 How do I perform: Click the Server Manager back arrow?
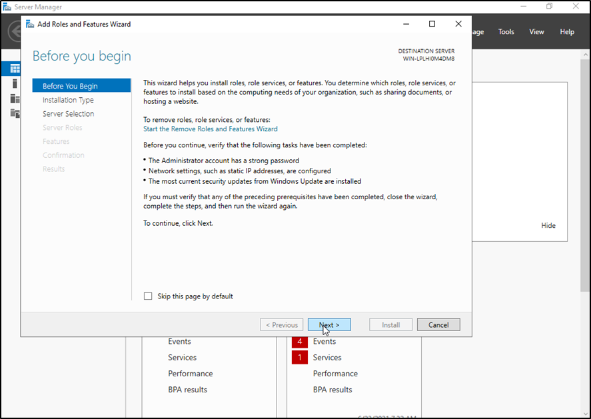(x=15, y=32)
